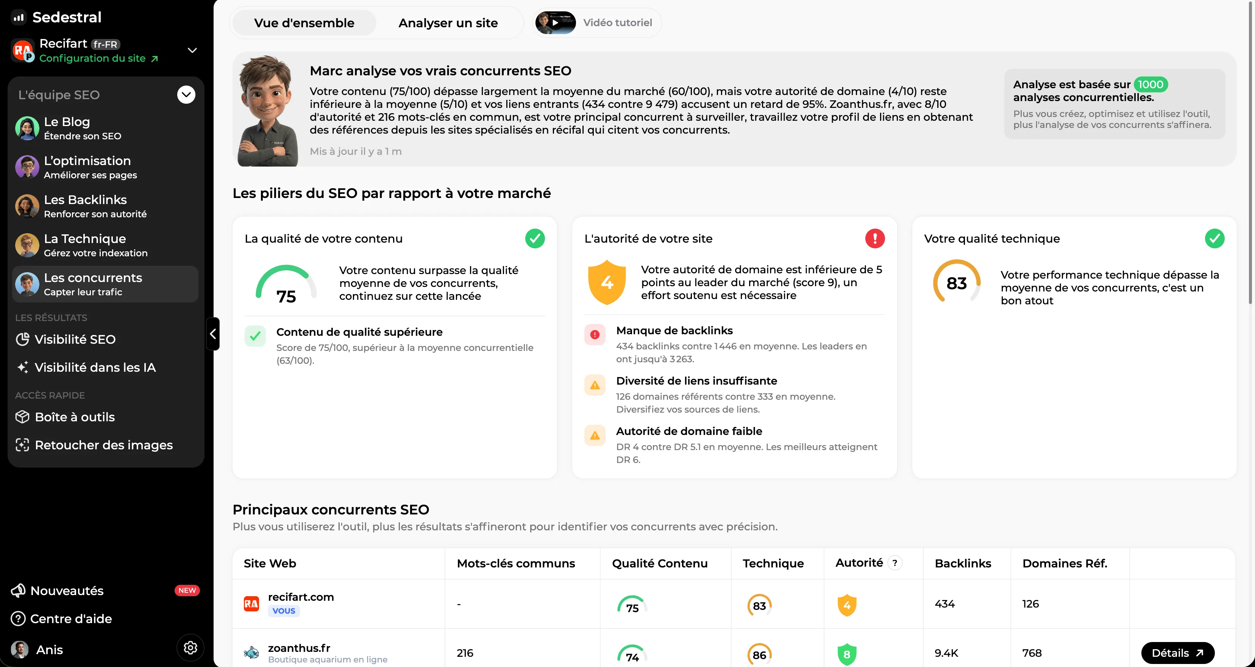Image resolution: width=1255 pixels, height=667 pixels.
Task: Click the Qualité Contenu column header
Action: tap(660, 563)
